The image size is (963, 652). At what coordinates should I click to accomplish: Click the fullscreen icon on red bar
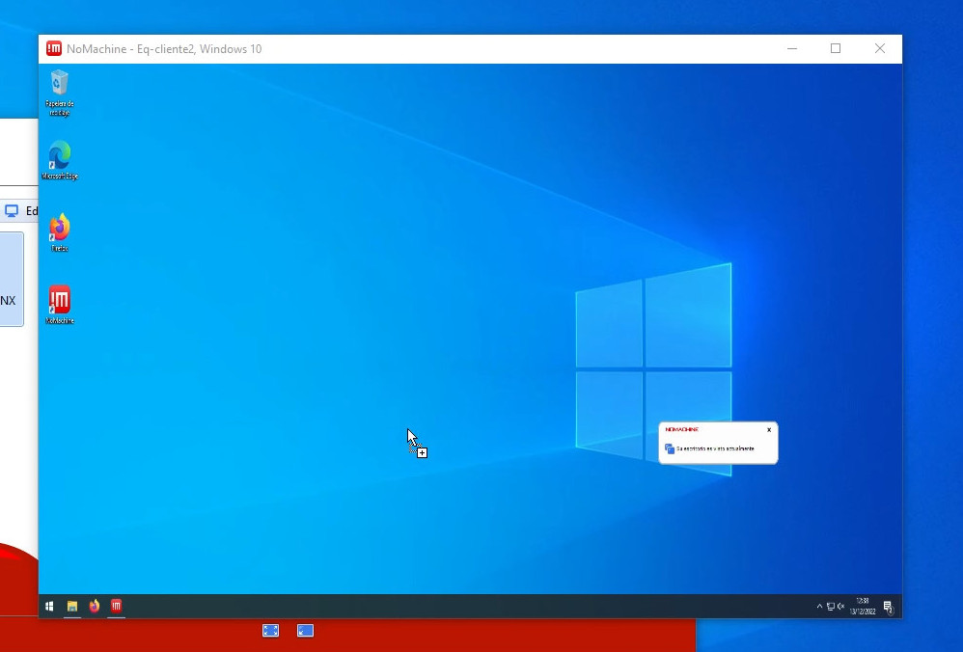(x=270, y=631)
